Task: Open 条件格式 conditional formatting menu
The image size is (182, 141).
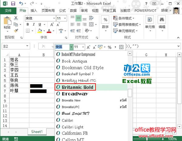Action: (x=123, y=18)
